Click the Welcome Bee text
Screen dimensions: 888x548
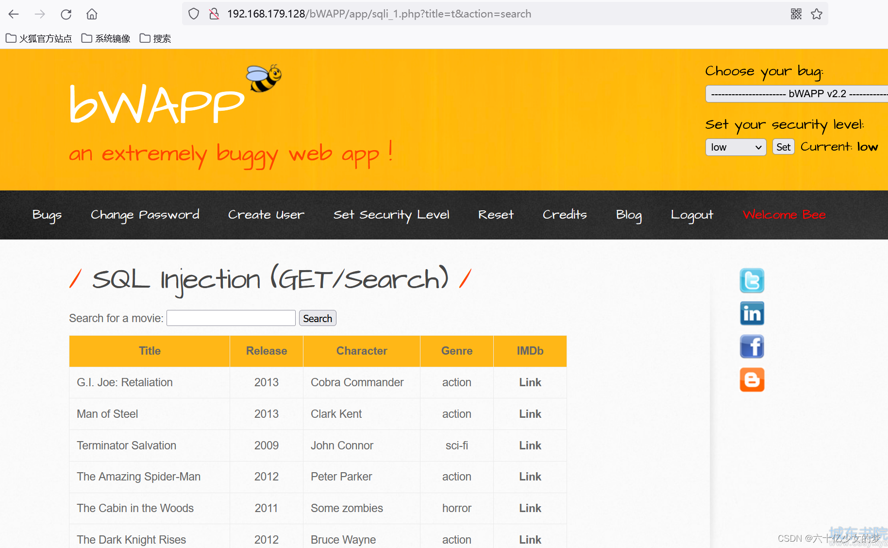[x=784, y=215]
